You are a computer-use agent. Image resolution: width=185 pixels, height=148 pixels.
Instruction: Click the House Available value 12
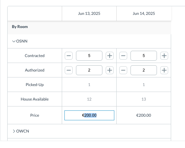[x=89, y=99]
